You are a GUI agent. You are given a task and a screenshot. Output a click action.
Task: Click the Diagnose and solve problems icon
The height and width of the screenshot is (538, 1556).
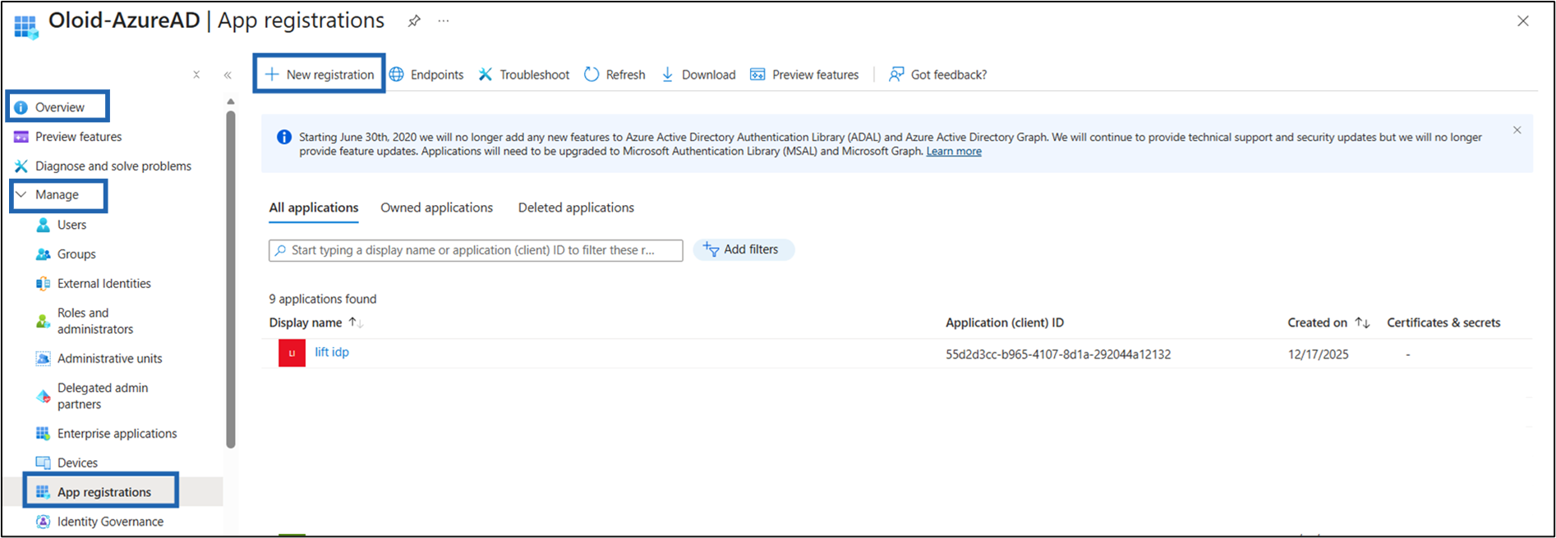[21, 166]
